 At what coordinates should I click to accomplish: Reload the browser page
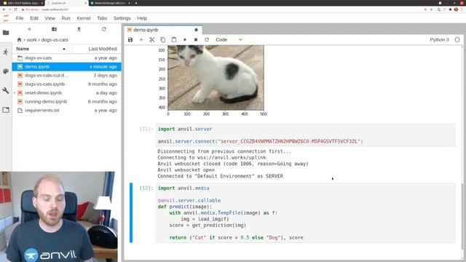point(16,9)
